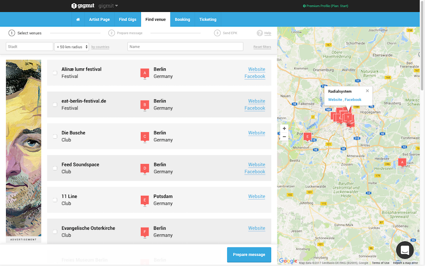Click the page vertical scrollbar

point(422,45)
